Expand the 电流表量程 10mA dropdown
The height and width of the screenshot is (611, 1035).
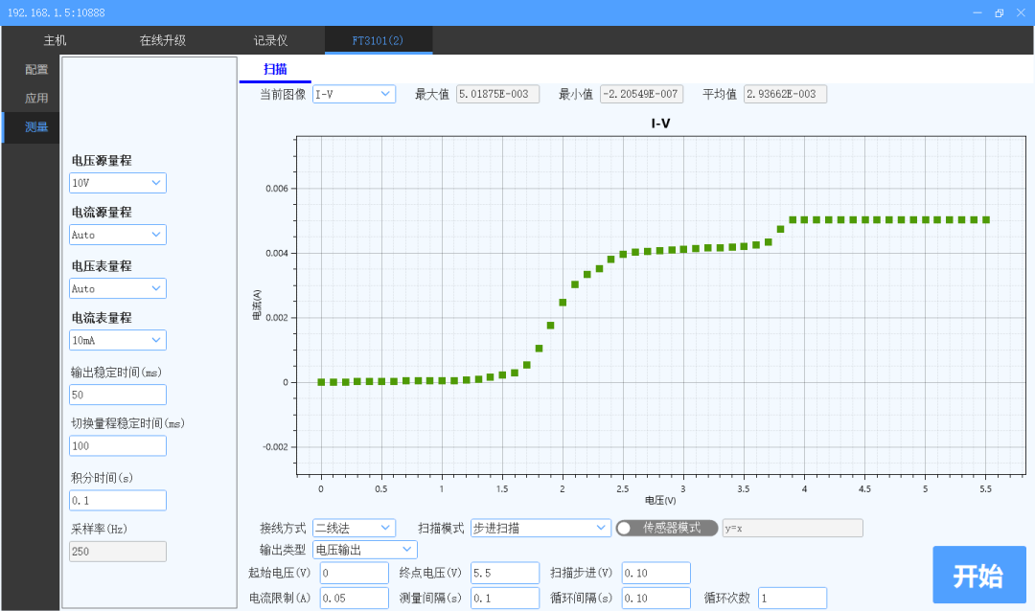[118, 341]
